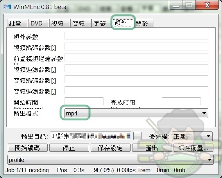Select the 字幕 tab
Image resolution: width=222 pixels, height=178 pixels.
pos(102,23)
